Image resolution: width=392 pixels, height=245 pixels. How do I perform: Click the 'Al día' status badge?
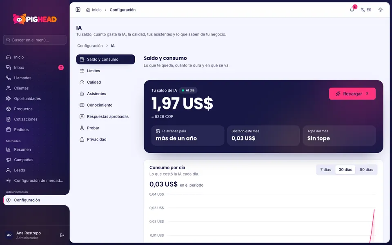tap(188, 90)
